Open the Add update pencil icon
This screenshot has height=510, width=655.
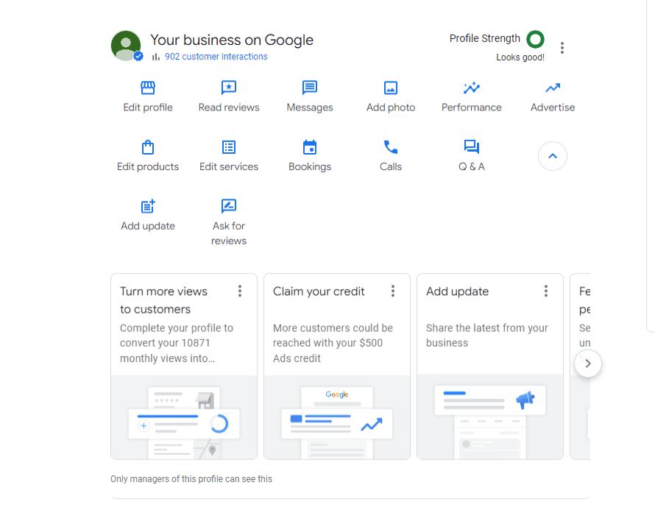pos(148,206)
